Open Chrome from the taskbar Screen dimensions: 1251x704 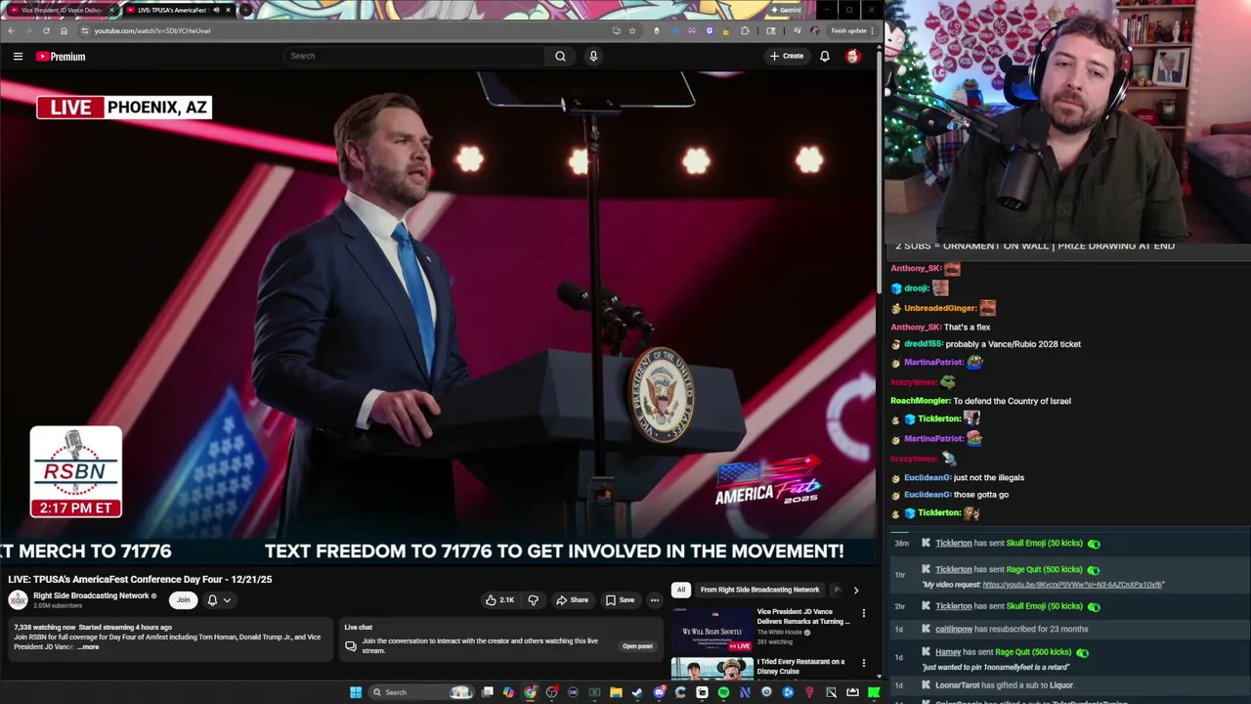click(531, 692)
